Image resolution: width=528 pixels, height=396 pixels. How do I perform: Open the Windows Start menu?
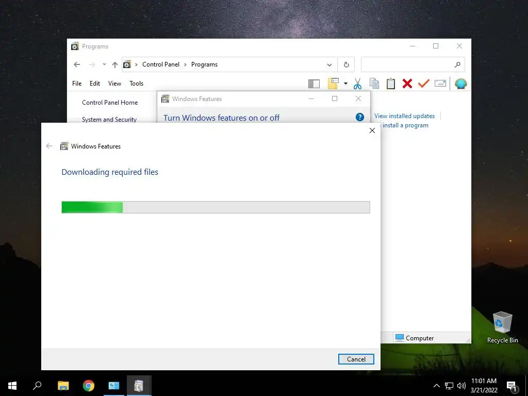coord(12,386)
